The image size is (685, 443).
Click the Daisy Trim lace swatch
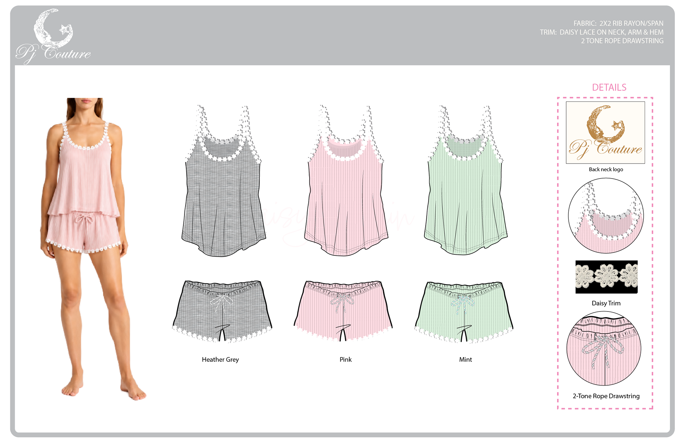(x=606, y=277)
